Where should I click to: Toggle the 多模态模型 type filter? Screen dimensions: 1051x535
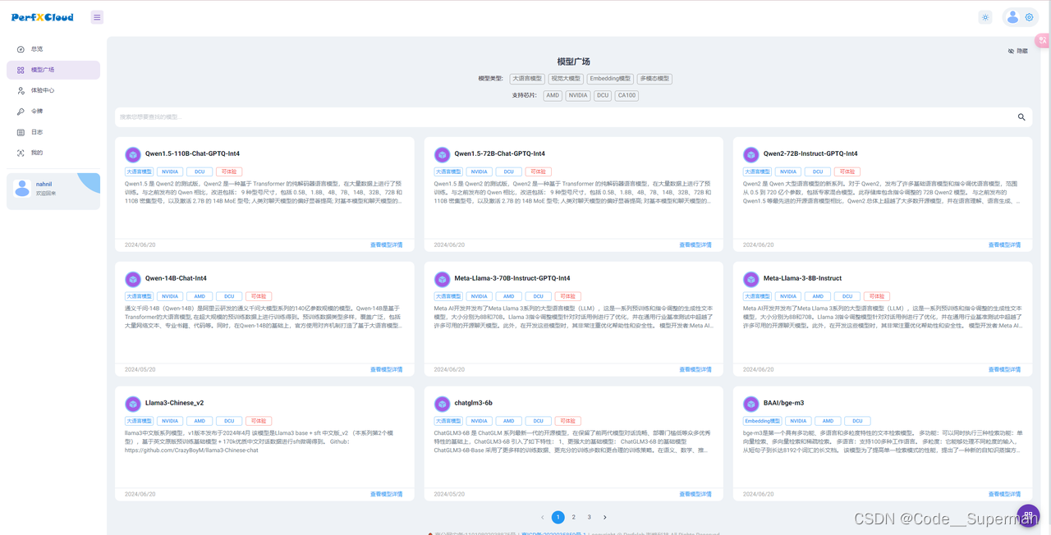pyautogui.click(x=654, y=79)
